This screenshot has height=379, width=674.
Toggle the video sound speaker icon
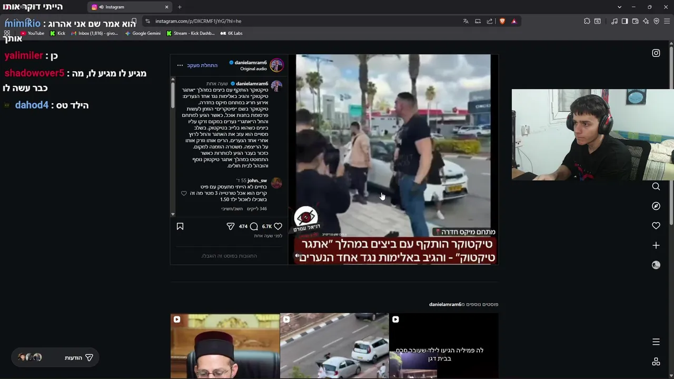click(x=298, y=256)
